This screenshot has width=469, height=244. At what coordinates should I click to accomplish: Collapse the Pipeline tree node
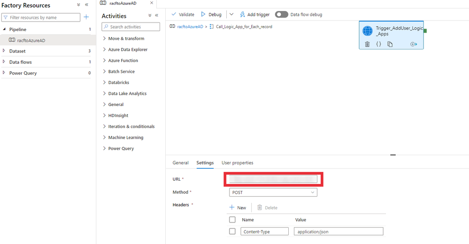point(4,29)
